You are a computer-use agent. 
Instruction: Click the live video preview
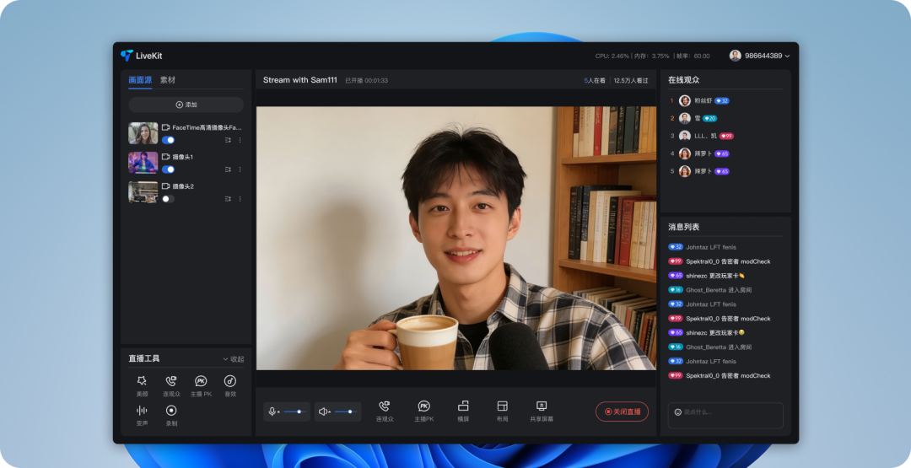coord(456,238)
